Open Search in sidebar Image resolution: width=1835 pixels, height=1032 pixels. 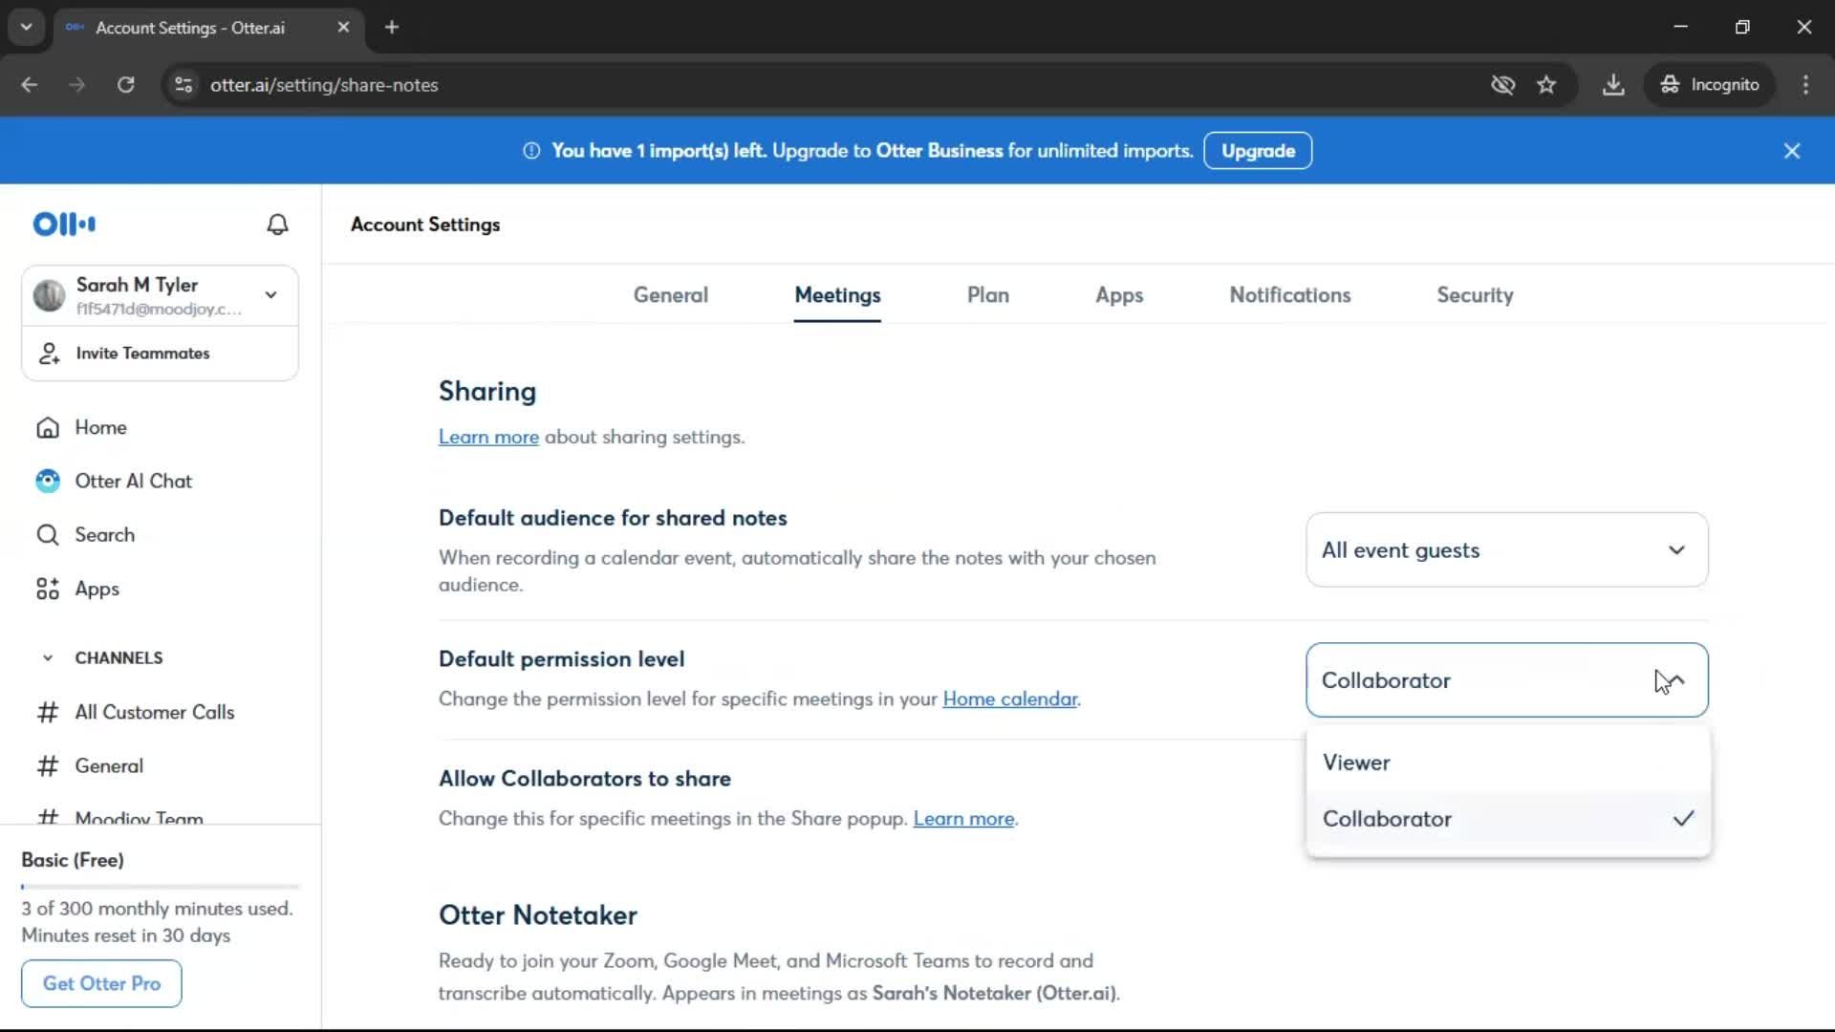point(104,535)
